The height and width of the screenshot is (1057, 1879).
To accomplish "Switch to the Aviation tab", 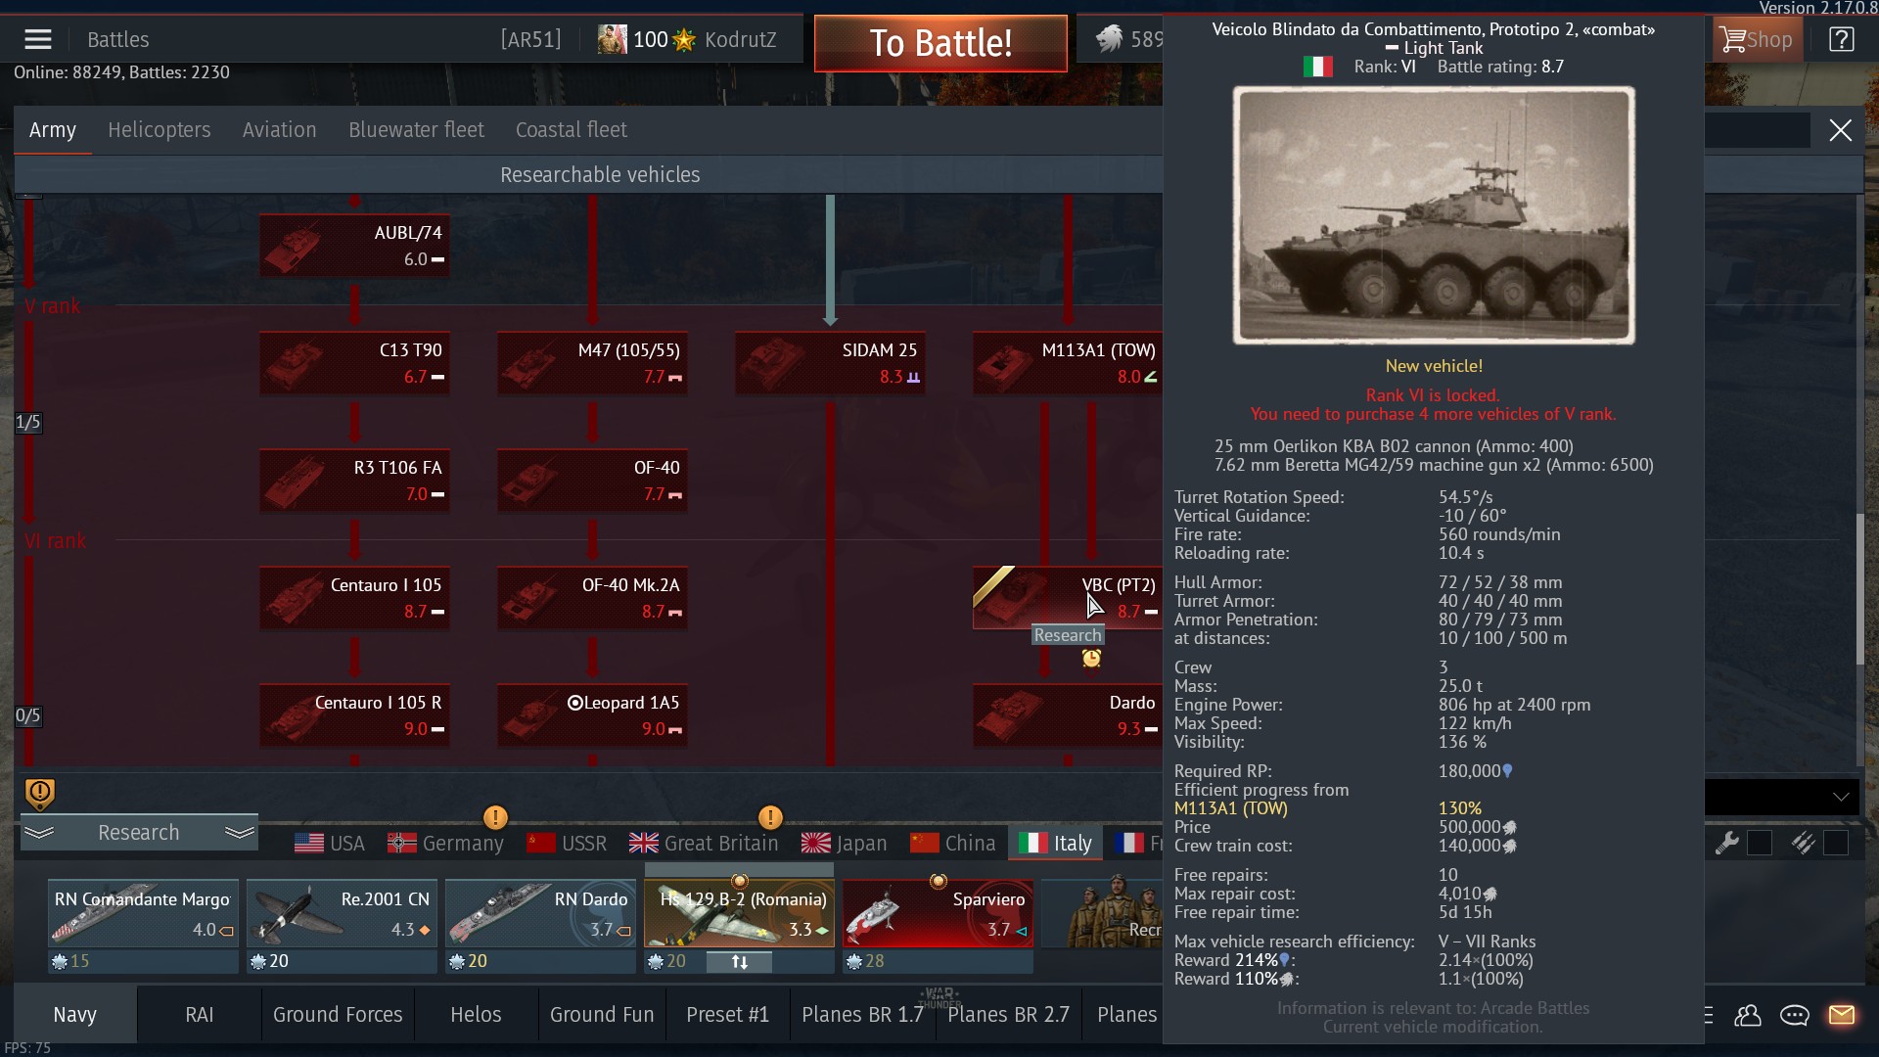I will [x=280, y=130].
